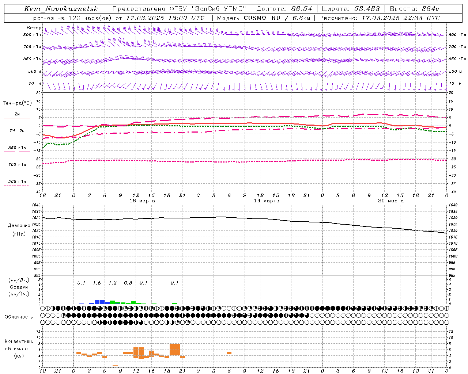Click the 2м solid red legend line
Screen dimensions: 468x374
coord(17,118)
